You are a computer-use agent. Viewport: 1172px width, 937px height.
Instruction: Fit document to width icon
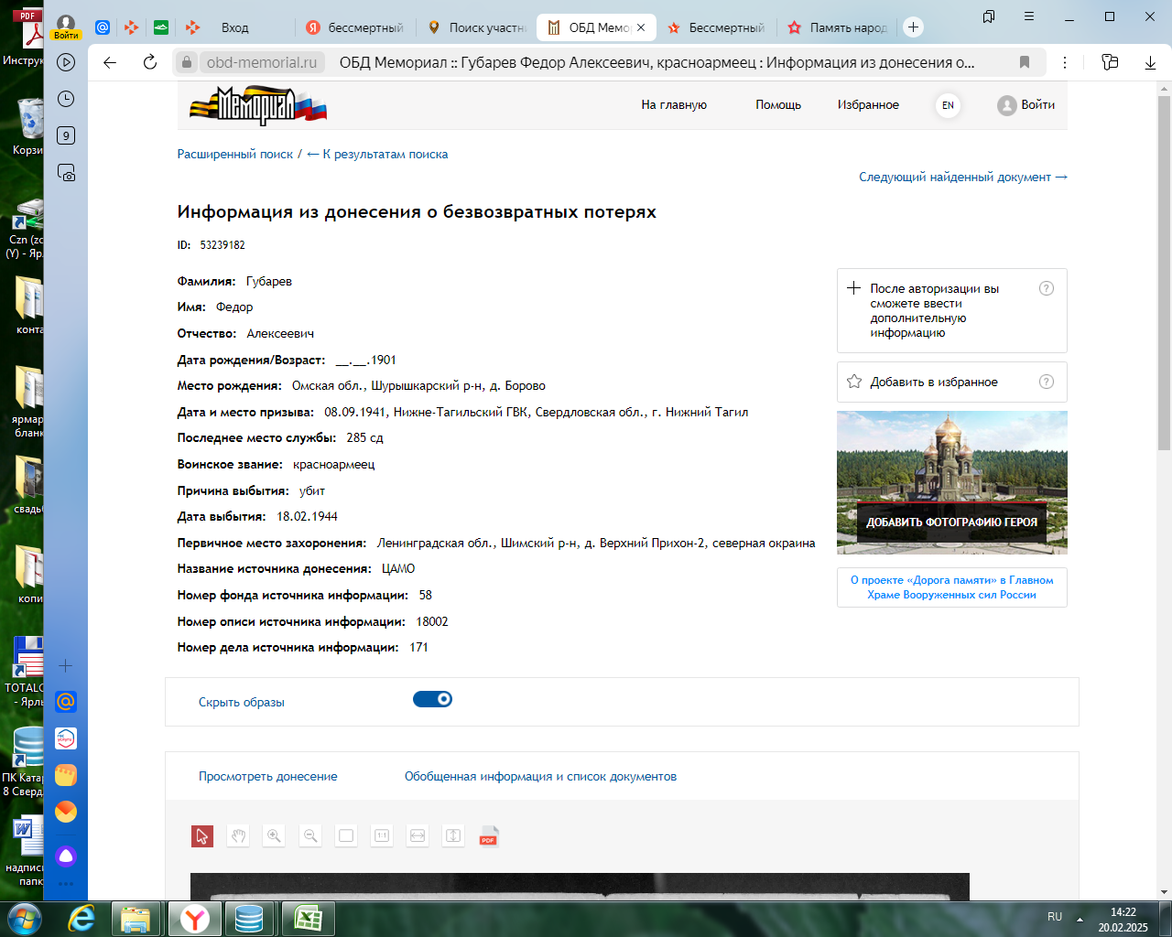pyautogui.click(x=418, y=835)
